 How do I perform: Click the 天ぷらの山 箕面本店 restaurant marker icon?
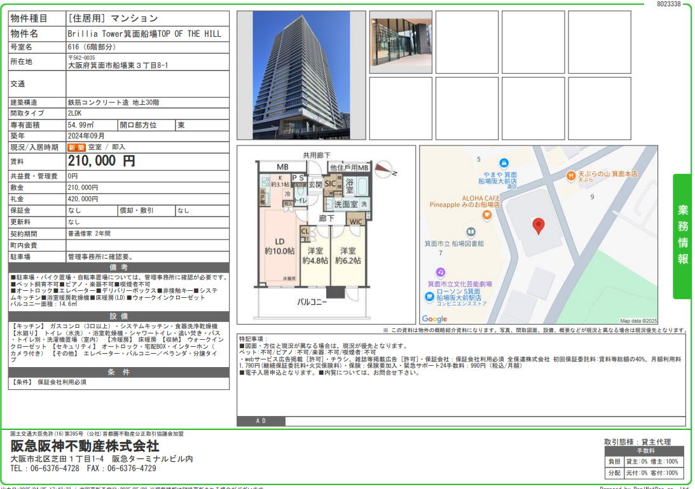point(571,176)
